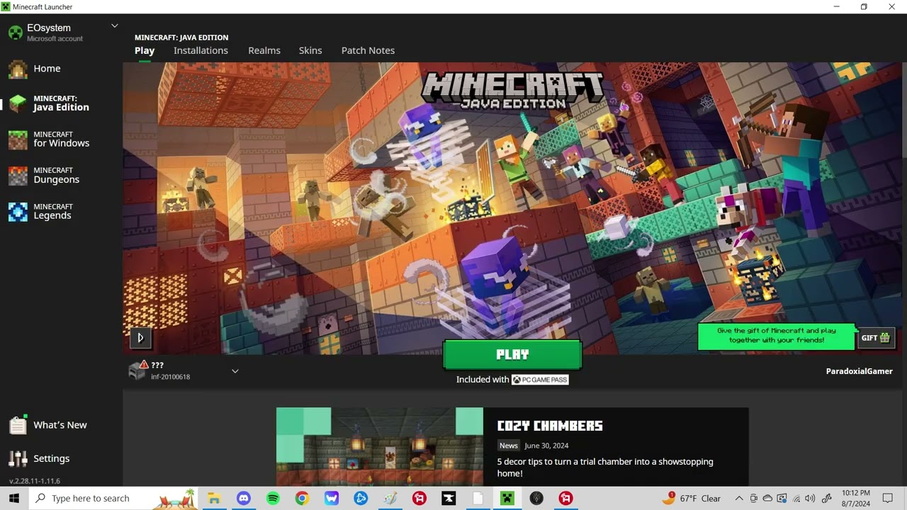Viewport: 907px width, 510px height.
Task: Open the taskbar clock and calendar
Action: point(855,498)
